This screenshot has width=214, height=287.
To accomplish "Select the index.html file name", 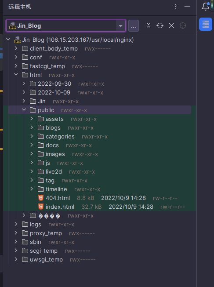I will [x=60, y=207].
